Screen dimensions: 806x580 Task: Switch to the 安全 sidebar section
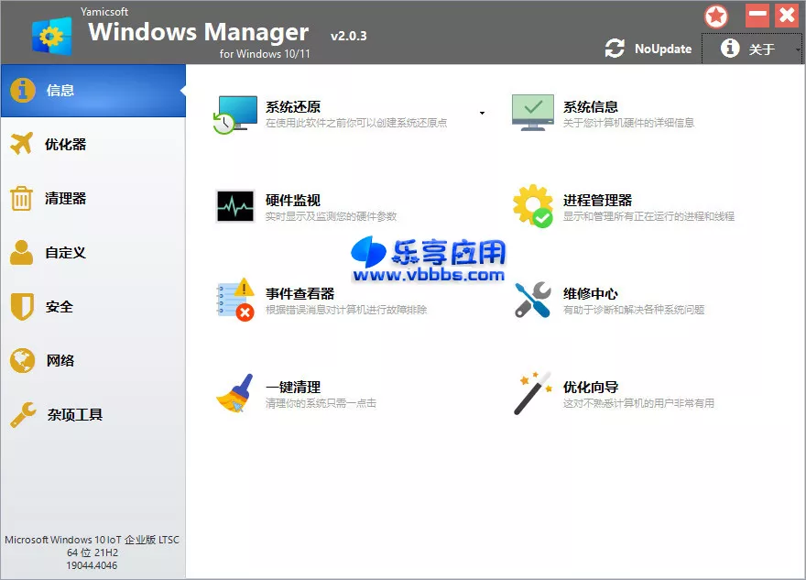point(20,306)
